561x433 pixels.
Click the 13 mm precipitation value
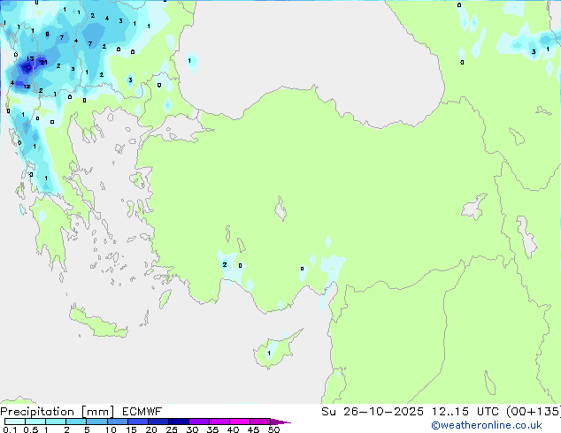(30, 59)
